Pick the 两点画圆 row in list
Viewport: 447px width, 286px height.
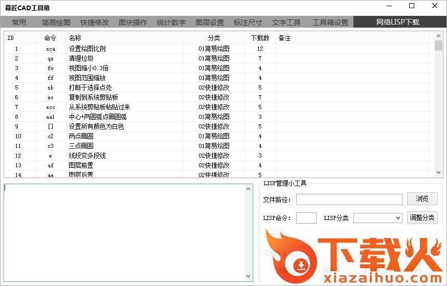pos(81,137)
